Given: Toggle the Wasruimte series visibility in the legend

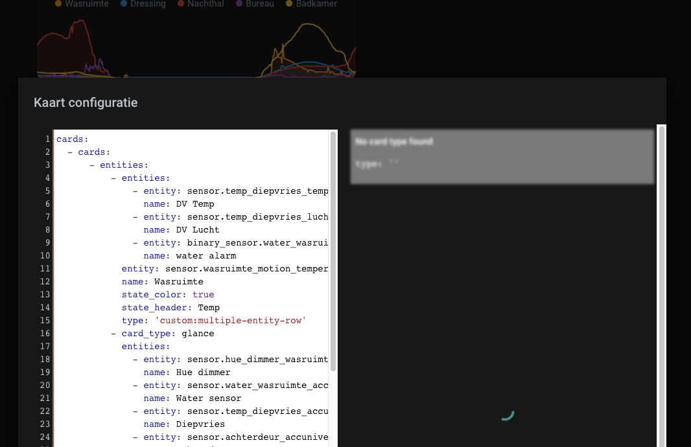Looking at the screenshot, I should pyautogui.click(x=82, y=4).
